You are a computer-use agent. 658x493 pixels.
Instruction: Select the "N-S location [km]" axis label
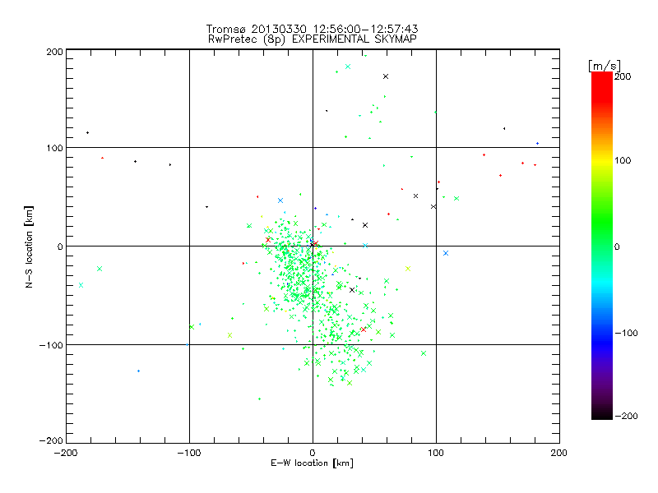(x=29, y=246)
